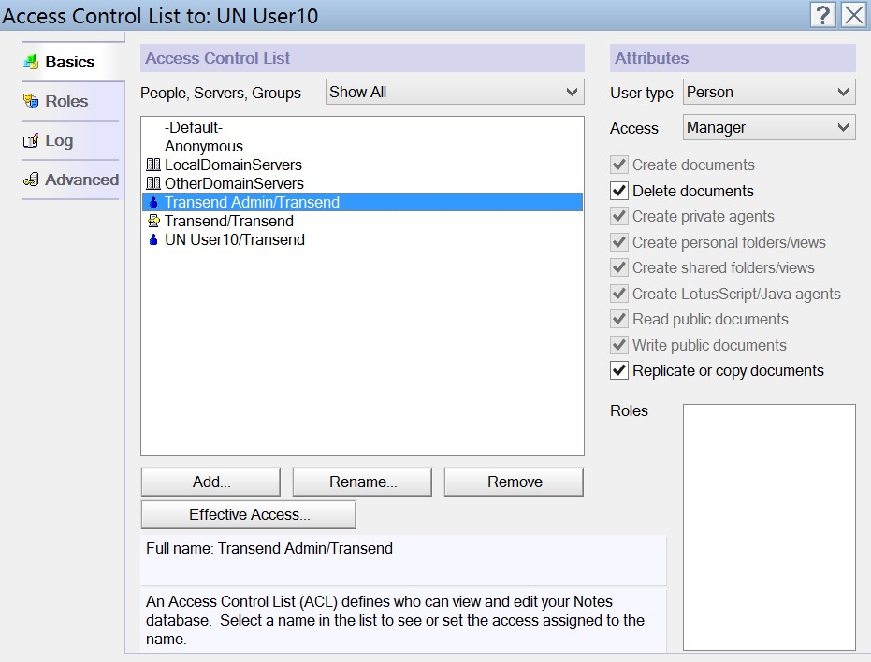This screenshot has height=662, width=871.
Task: Uncheck Delete documents
Action: coord(618,191)
